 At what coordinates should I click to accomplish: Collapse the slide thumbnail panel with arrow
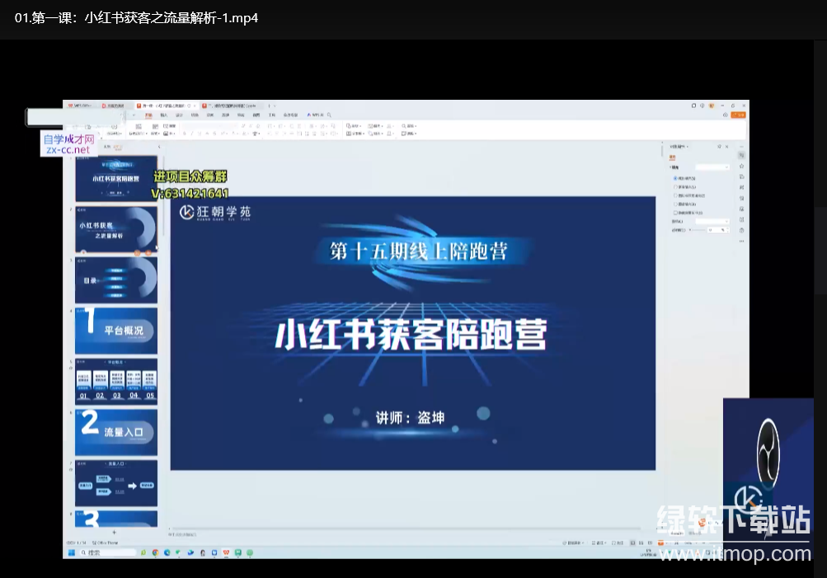click(159, 147)
